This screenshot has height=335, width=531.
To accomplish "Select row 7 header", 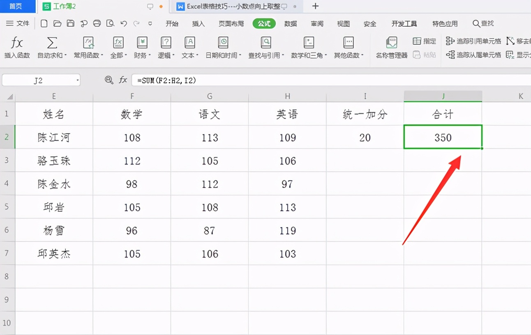I will tap(7, 253).
